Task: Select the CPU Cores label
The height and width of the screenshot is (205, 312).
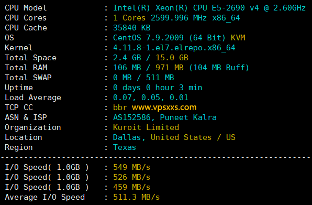Action: [x=26, y=18]
